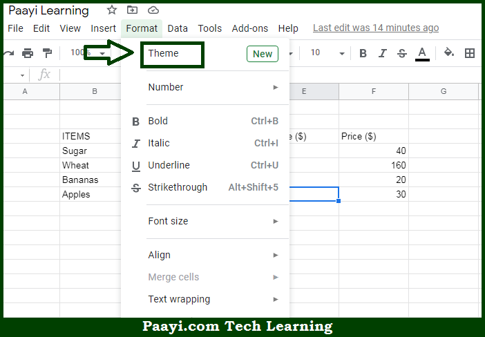The height and width of the screenshot is (337, 485).
Task: Select column A header
Action: click(32, 92)
